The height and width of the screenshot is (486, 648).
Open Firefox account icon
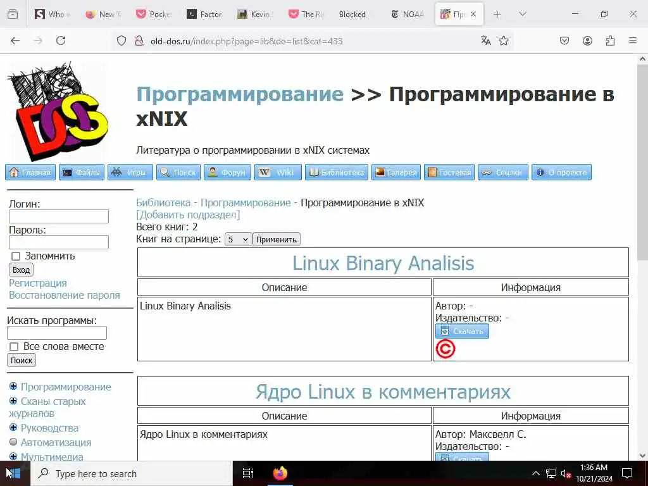[587, 40]
